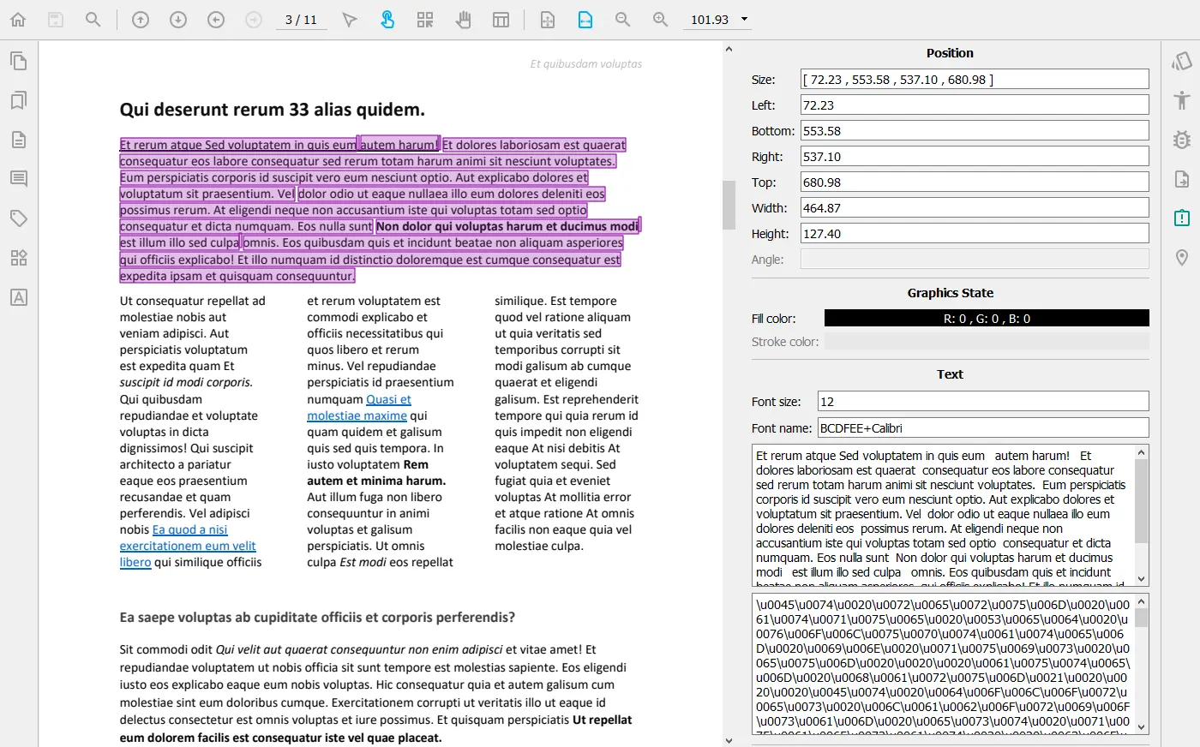Click the Right value field 537.10
1200x747 pixels.
click(975, 156)
